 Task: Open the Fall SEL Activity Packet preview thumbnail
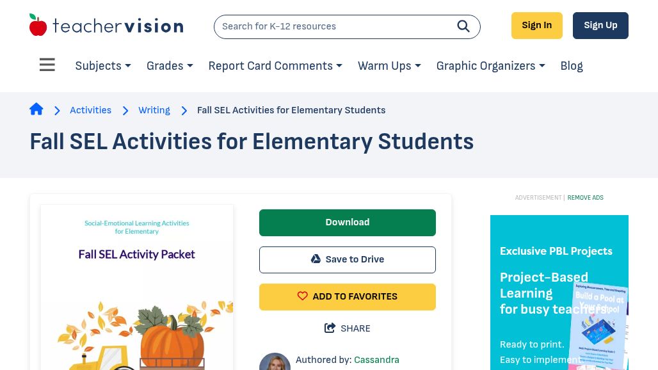coord(137,288)
